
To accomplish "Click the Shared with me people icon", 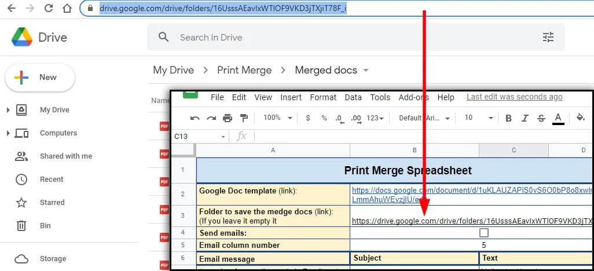I will tap(21, 156).
